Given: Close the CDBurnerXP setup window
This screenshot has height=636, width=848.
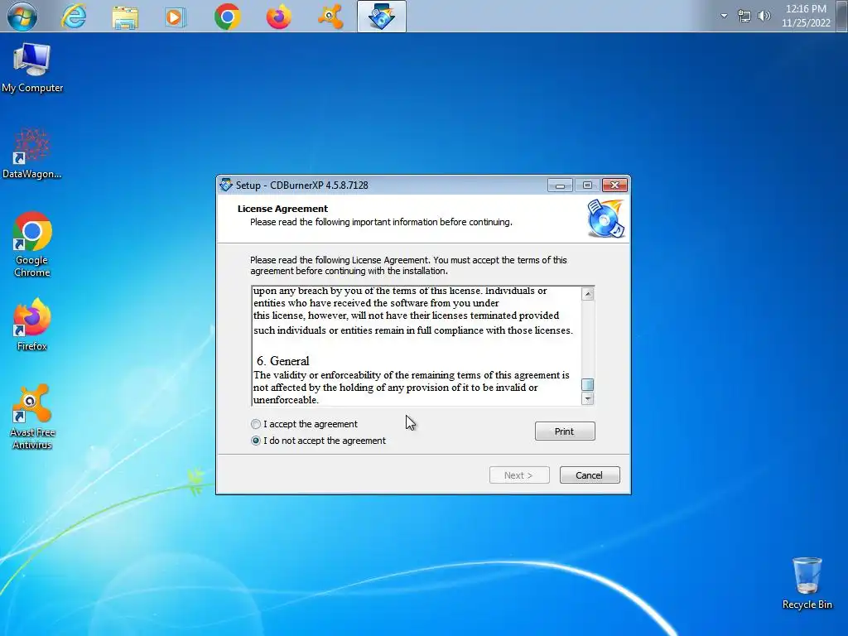Looking at the screenshot, I should click(615, 185).
